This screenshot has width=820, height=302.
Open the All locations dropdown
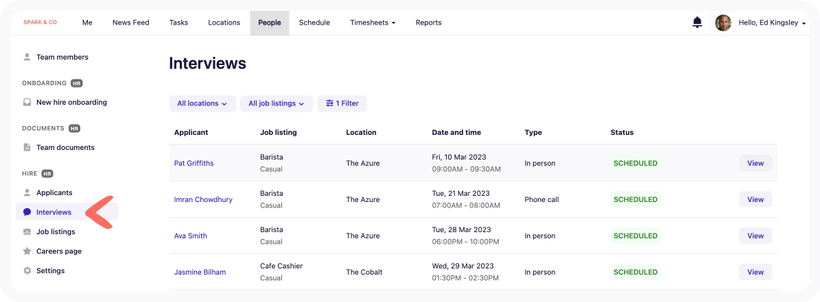click(202, 103)
